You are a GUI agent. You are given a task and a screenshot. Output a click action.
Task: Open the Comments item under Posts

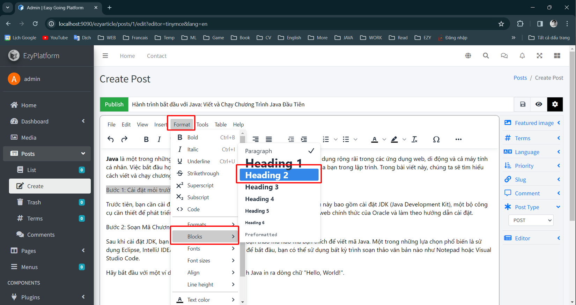click(x=50, y=235)
